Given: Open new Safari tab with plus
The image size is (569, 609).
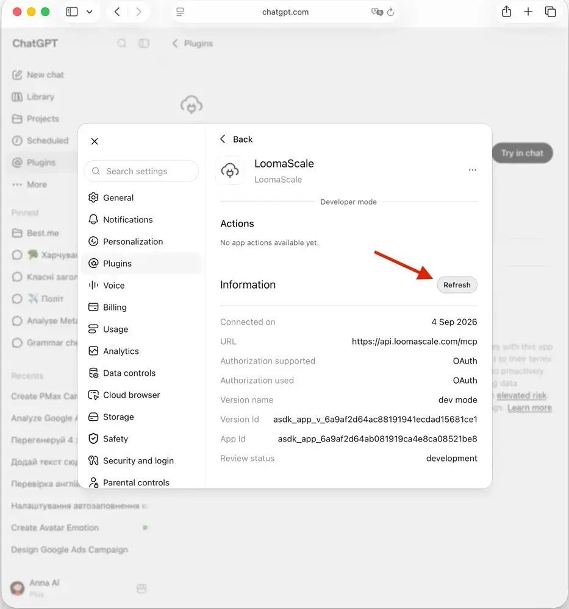Looking at the screenshot, I should [x=528, y=12].
